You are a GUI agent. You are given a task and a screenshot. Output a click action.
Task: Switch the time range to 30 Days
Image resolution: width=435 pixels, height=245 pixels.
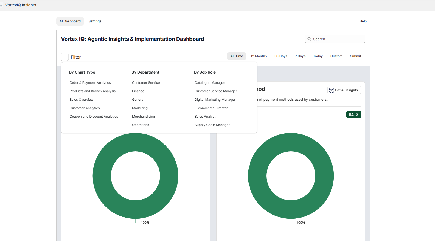coord(281,56)
